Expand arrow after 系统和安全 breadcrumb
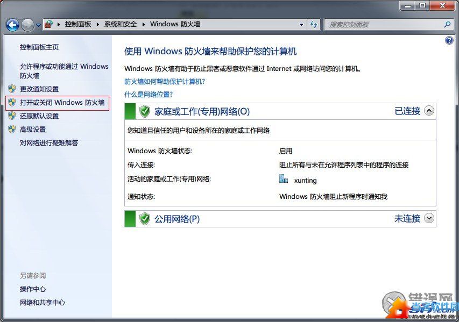The image size is (459, 322). [144, 25]
